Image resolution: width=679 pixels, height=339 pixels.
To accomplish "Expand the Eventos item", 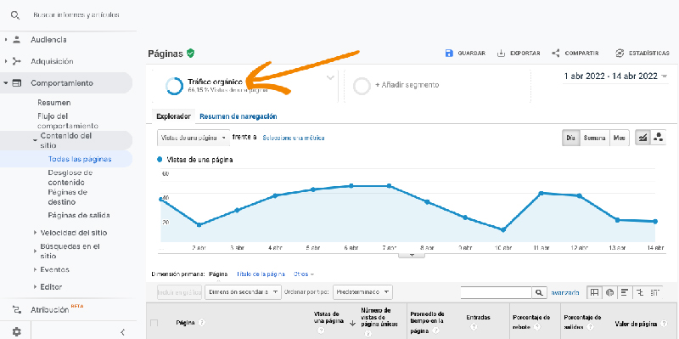I will click(x=35, y=269).
